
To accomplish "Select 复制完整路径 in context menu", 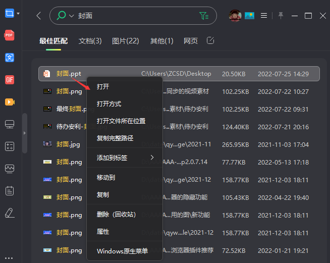I will pos(115,138).
